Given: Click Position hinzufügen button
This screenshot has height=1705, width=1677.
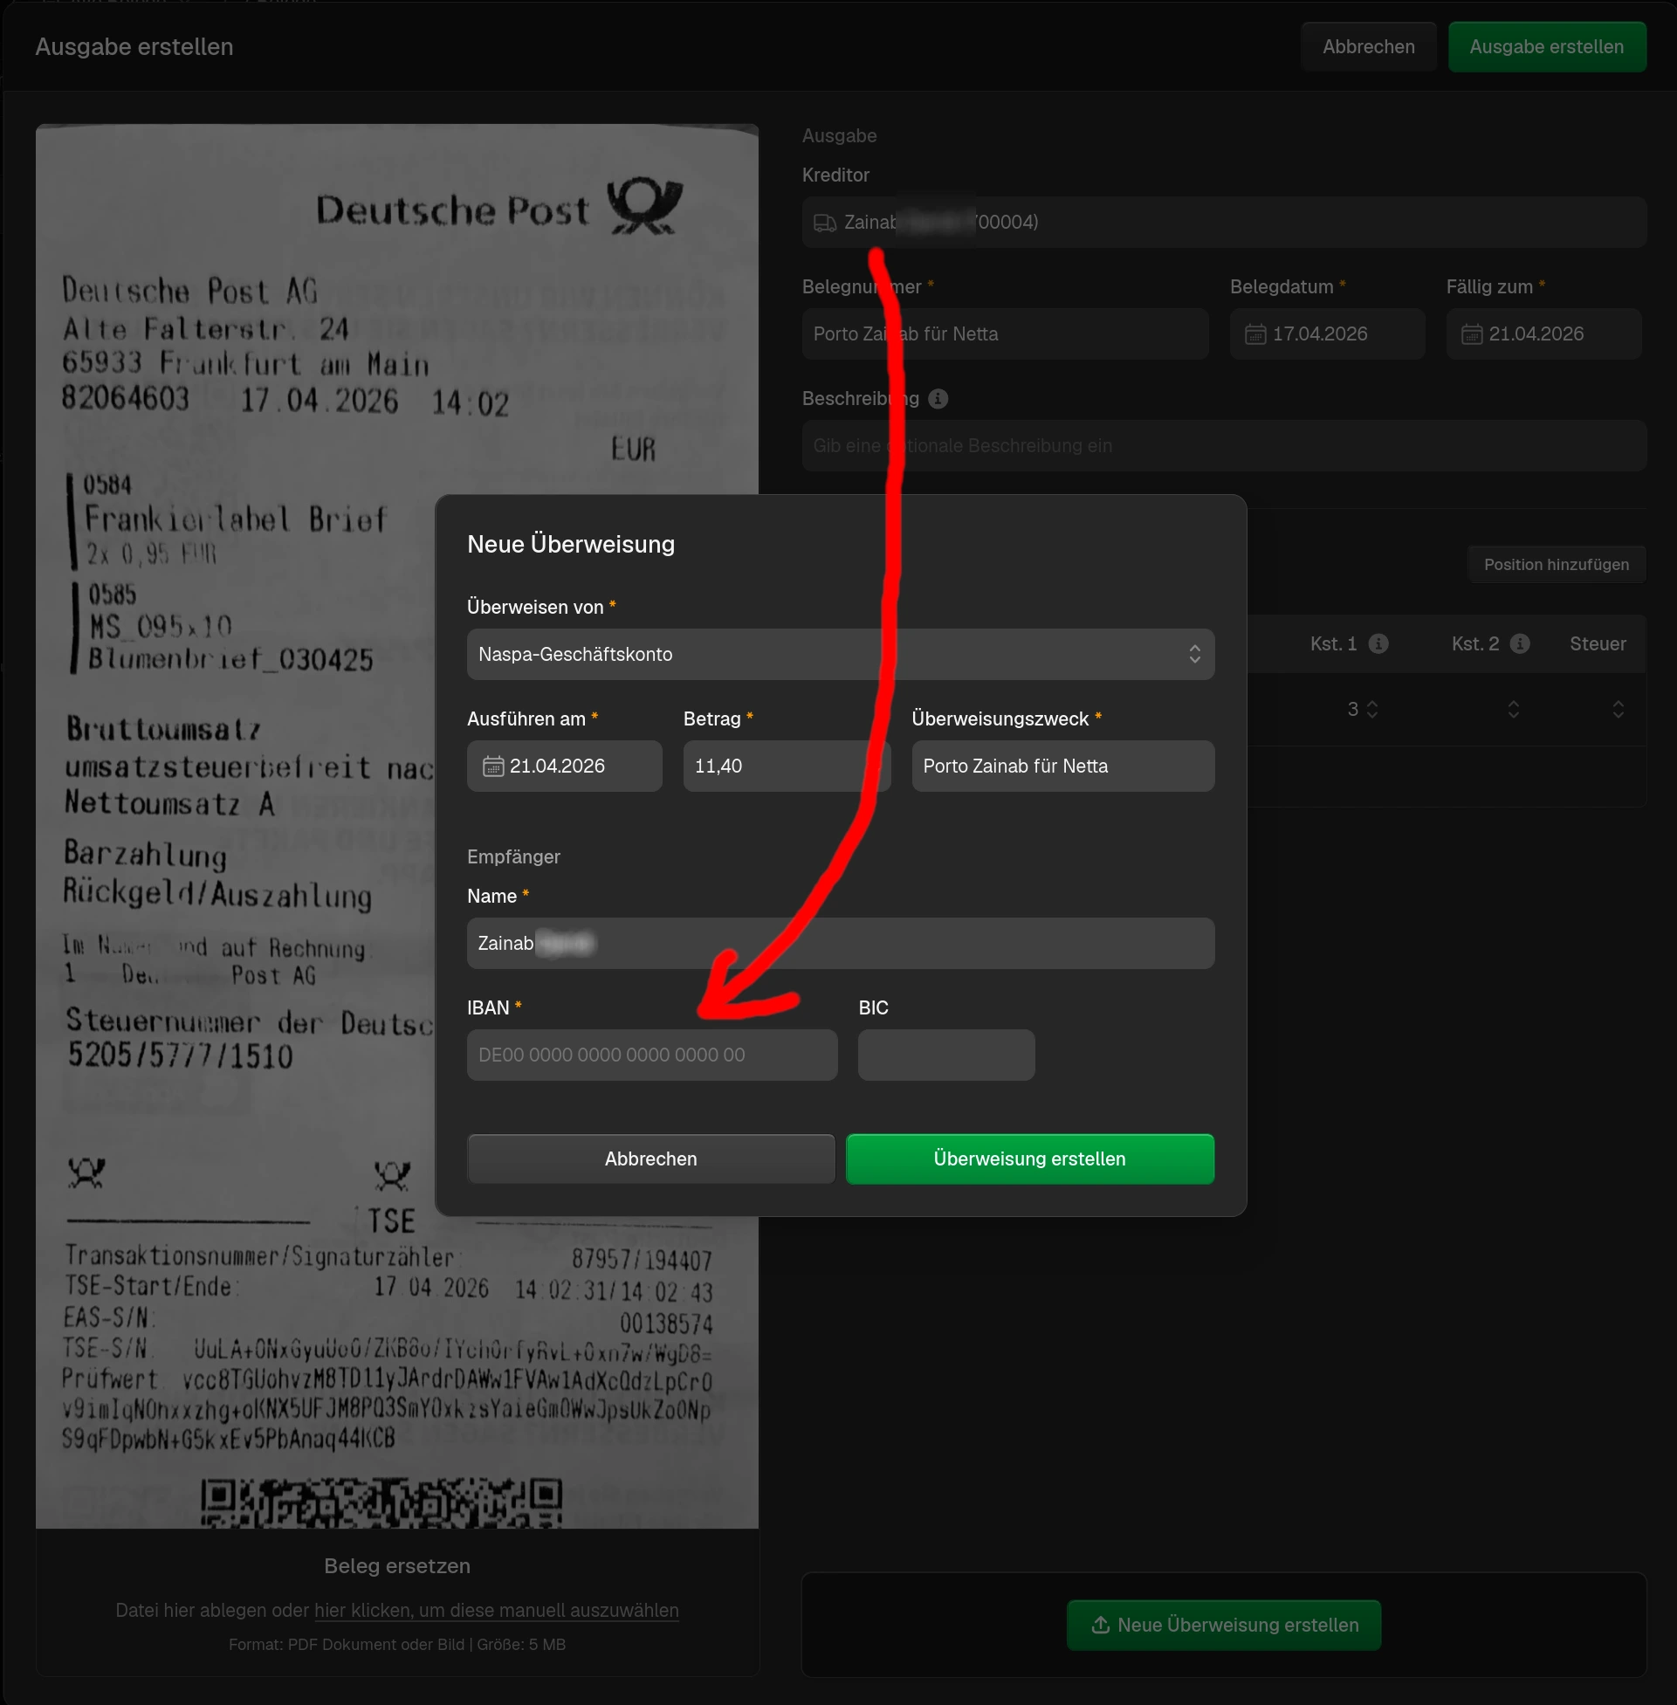Looking at the screenshot, I should pyautogui.click(x=1556, y=565).
